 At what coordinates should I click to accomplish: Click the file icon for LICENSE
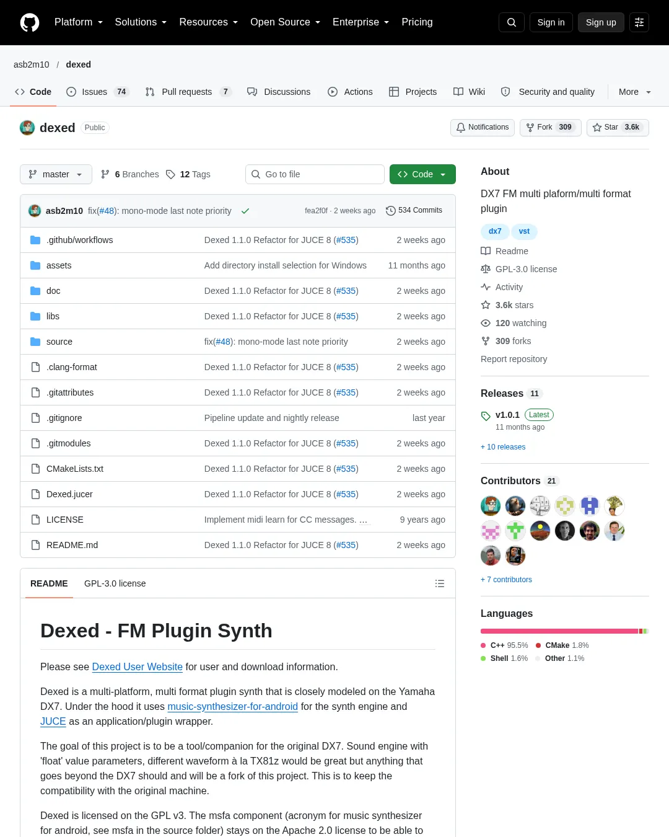click(35, 520)
